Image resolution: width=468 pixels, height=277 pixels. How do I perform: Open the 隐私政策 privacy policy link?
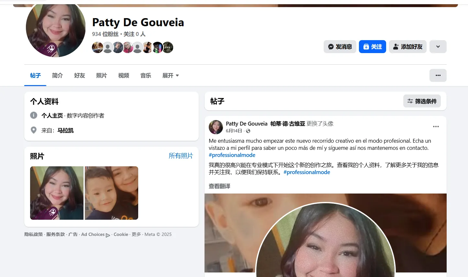pyautogui.click(x=33, y=234)
